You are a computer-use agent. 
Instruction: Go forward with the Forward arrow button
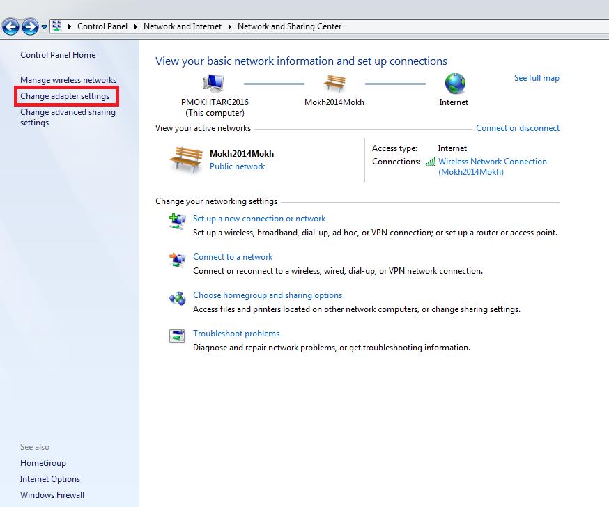[30, 26]
